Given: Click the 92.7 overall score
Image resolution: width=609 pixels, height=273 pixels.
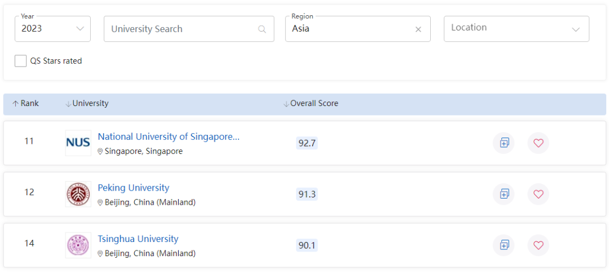Looking at the screenshot, I should click(307, 143).
